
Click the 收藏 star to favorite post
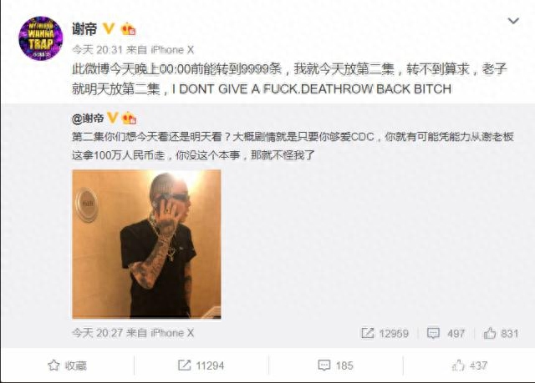(67, 365)
